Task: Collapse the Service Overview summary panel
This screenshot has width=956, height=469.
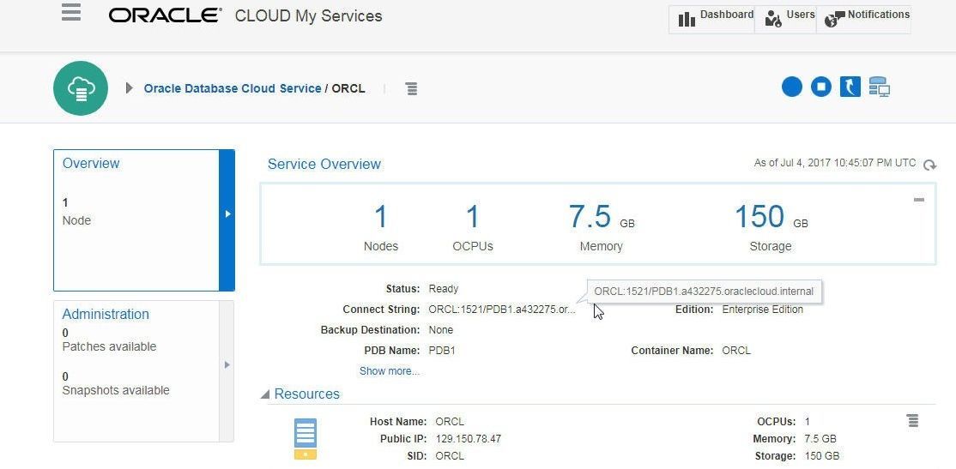Action: [919, 200]
